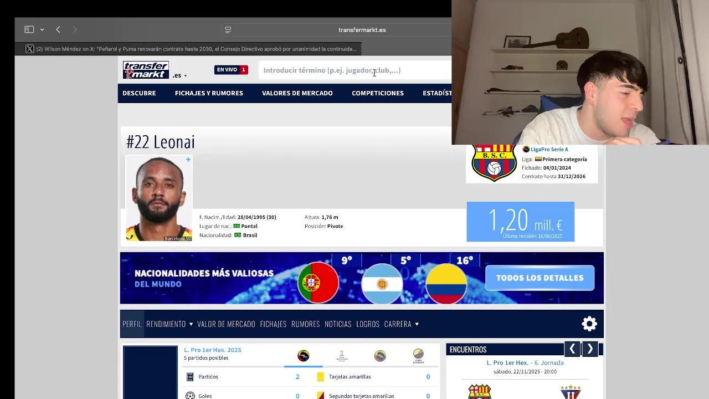This screenshot has height=399, width=709.
Task: Click the Partidos value 2
Action: [297, 377]
